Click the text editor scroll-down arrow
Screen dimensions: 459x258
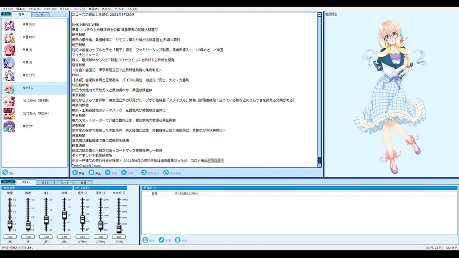tap(319, 165)
